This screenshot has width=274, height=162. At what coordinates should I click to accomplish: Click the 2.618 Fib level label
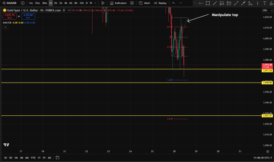170,119
